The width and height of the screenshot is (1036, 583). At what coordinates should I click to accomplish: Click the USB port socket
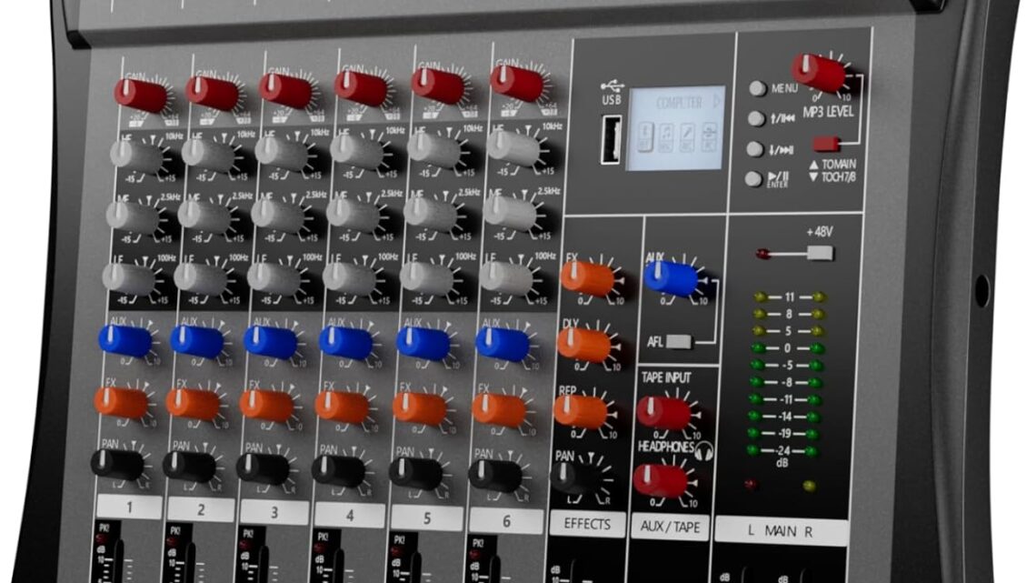(612, 139)
